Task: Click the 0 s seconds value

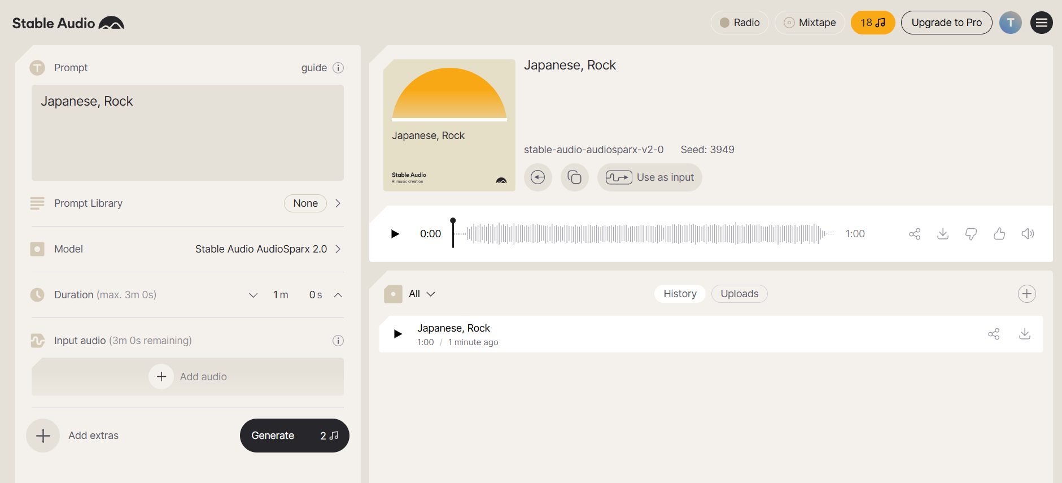Action: coord(316,295)
